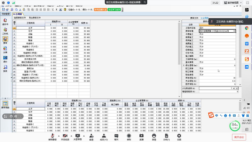The width and height of the screenshot is (252, 142).
Task: Open the 分摊 section in the left sidebar
Action: point(5,50)
